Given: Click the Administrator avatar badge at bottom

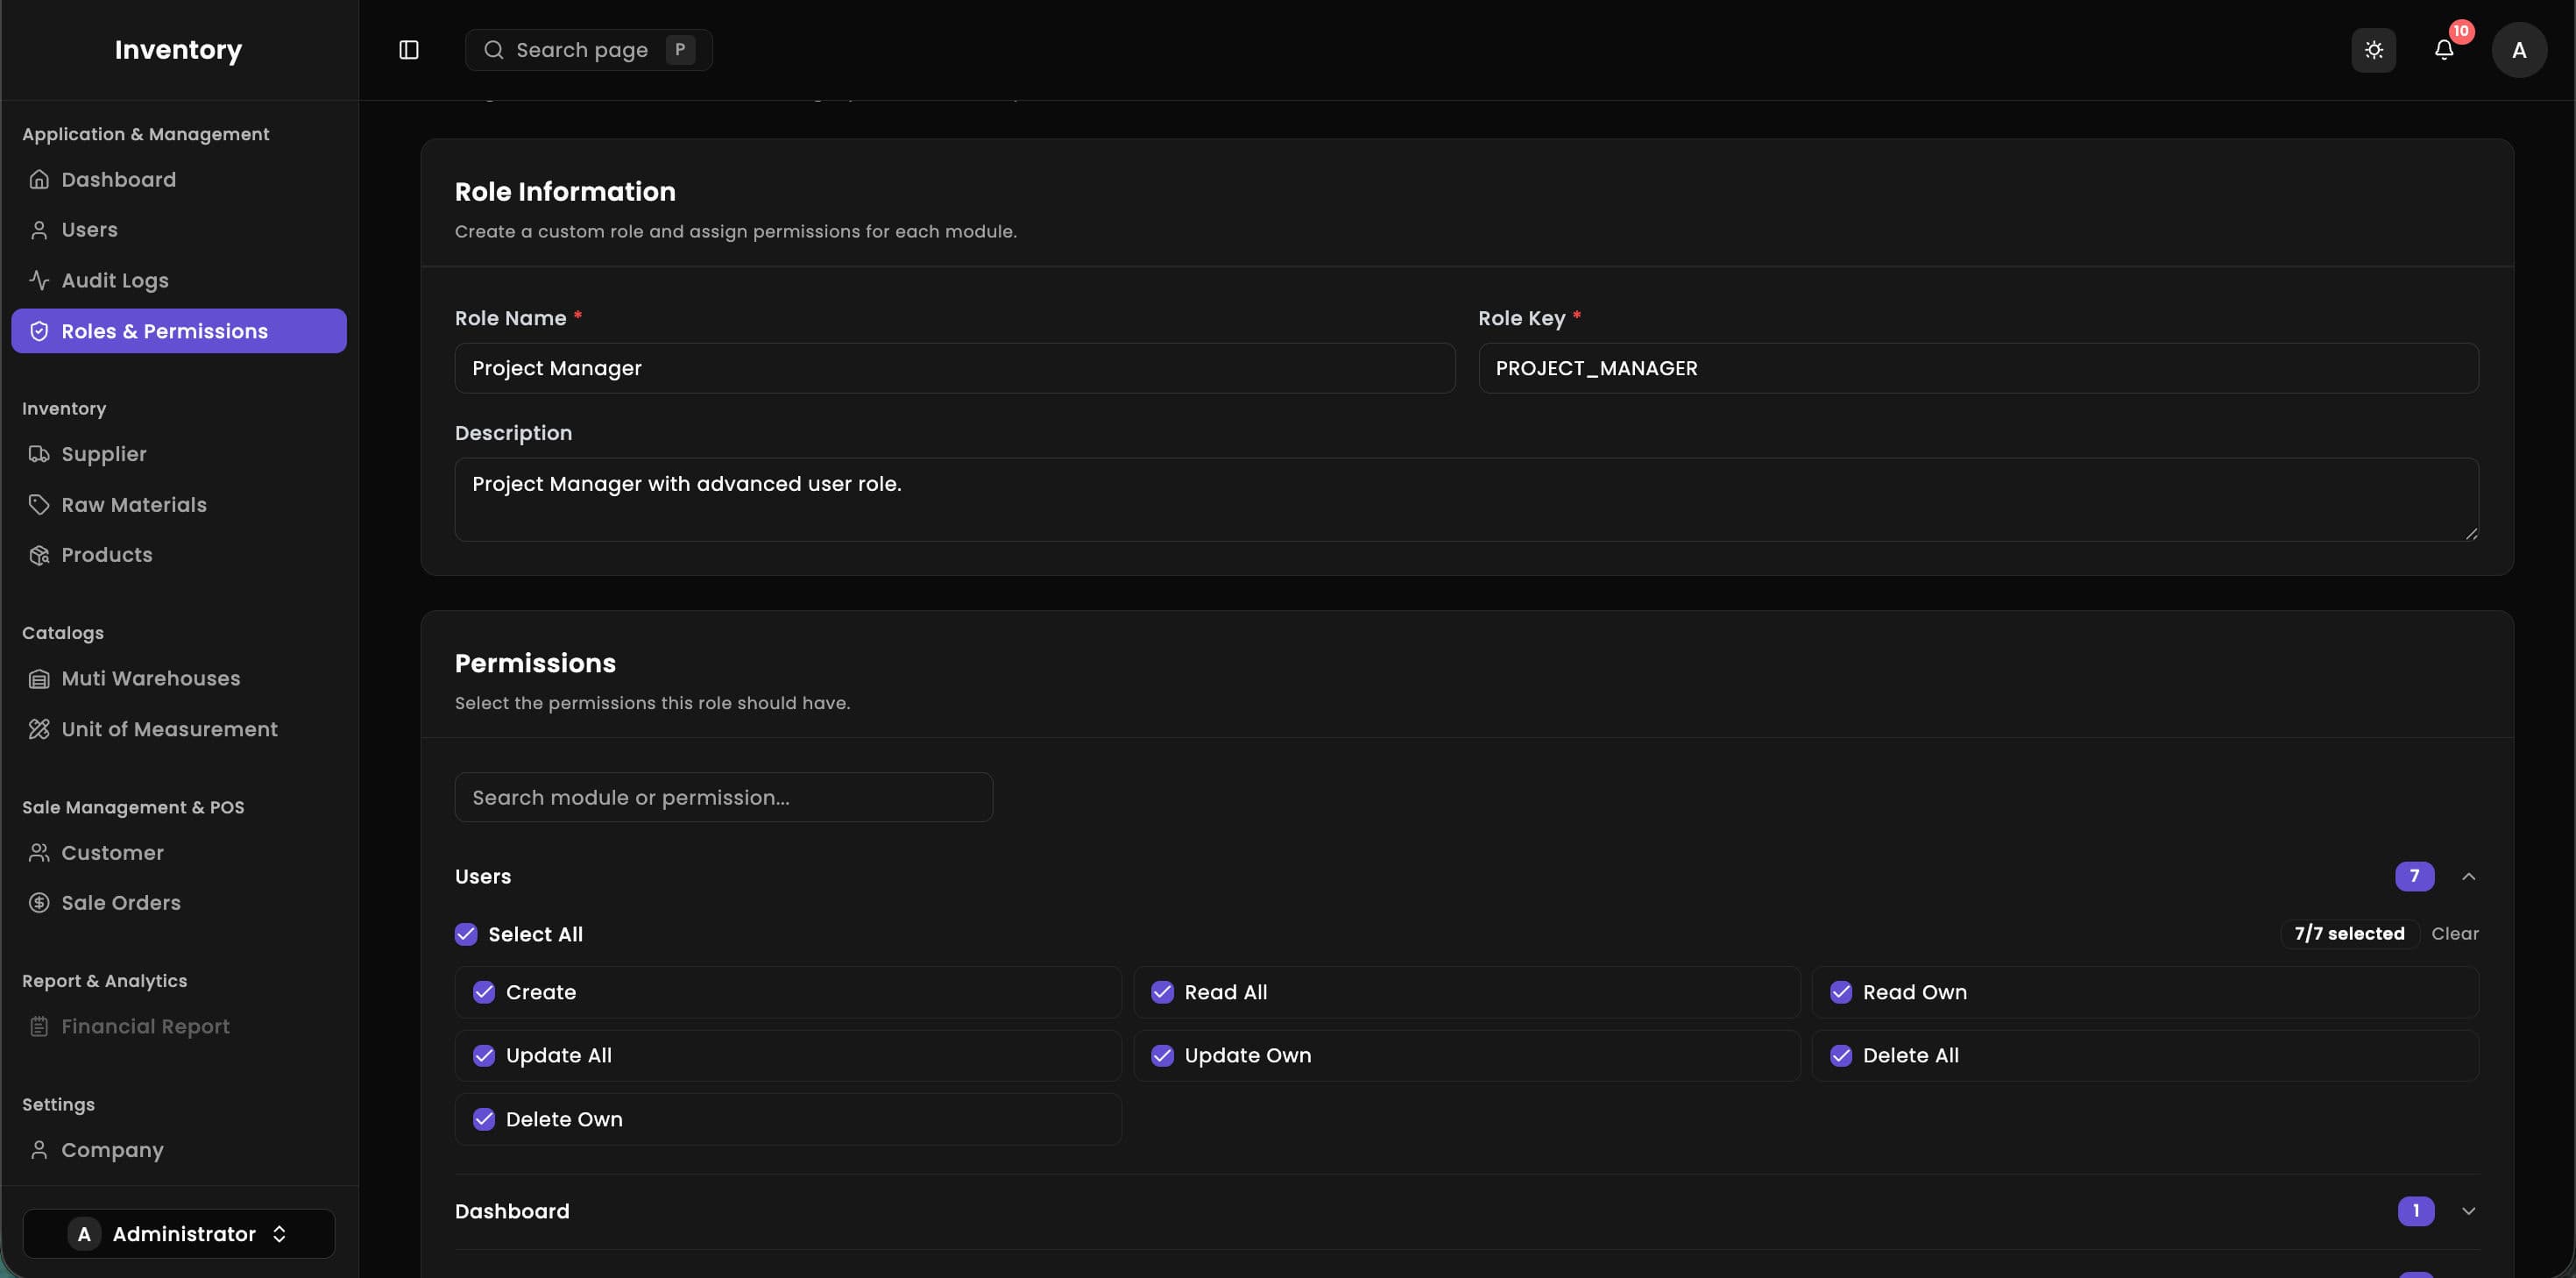Looking at the screenshot, I should coord(84,1234).
